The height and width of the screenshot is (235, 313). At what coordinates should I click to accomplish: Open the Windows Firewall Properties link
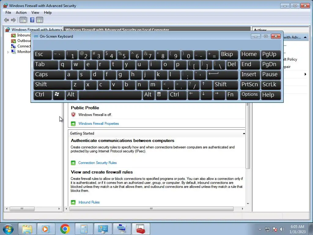99,124
